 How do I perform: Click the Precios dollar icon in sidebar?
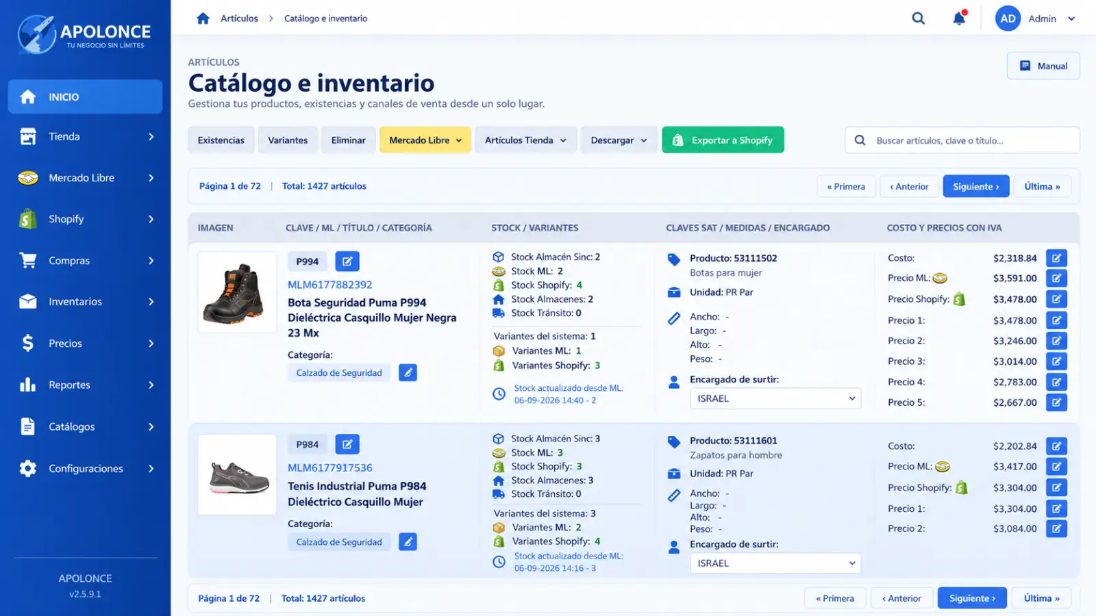pyautogui.click(x=27, y=343)
